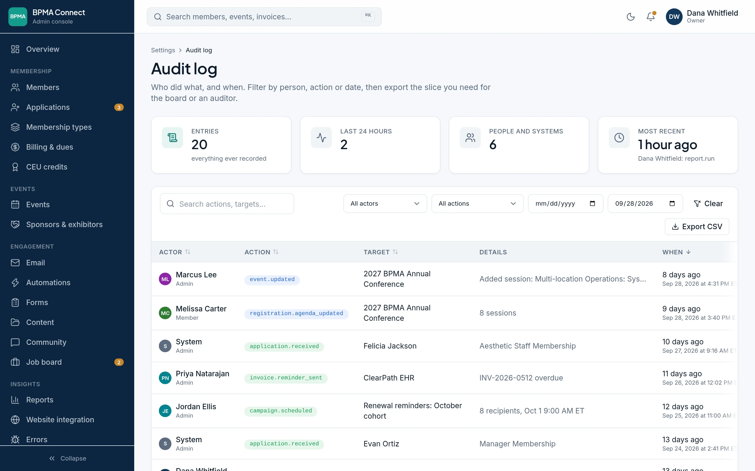Click the invoice.reminder_sent tag
The image size is (755, 471).
pyautogui.click(x=286, y=378)
